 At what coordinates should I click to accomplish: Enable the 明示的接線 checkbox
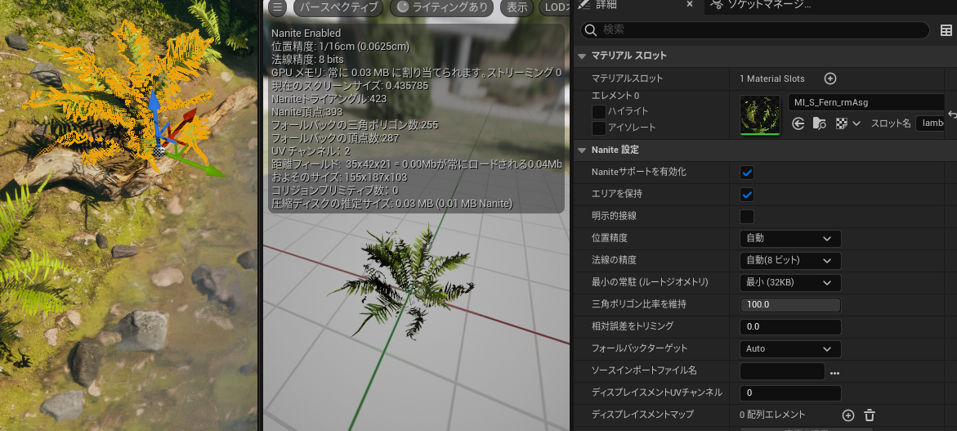746,217
